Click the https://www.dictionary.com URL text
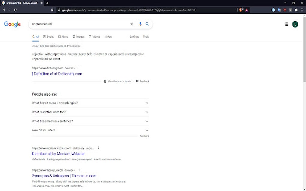Viewport: 306px width, 191px height. [x=53, y=68]
